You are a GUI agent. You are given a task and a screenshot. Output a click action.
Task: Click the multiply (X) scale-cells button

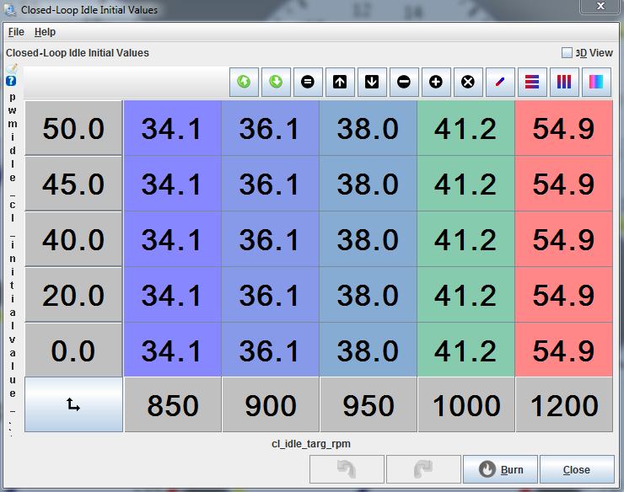point(468,82)
